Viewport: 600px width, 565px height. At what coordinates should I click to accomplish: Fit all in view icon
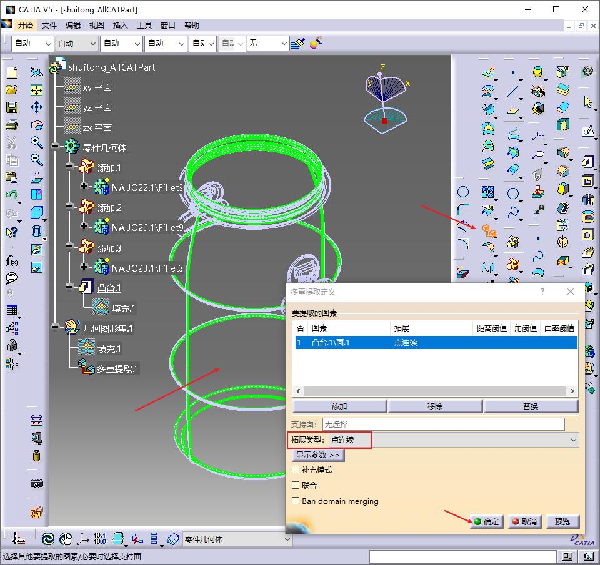(36, 90)
